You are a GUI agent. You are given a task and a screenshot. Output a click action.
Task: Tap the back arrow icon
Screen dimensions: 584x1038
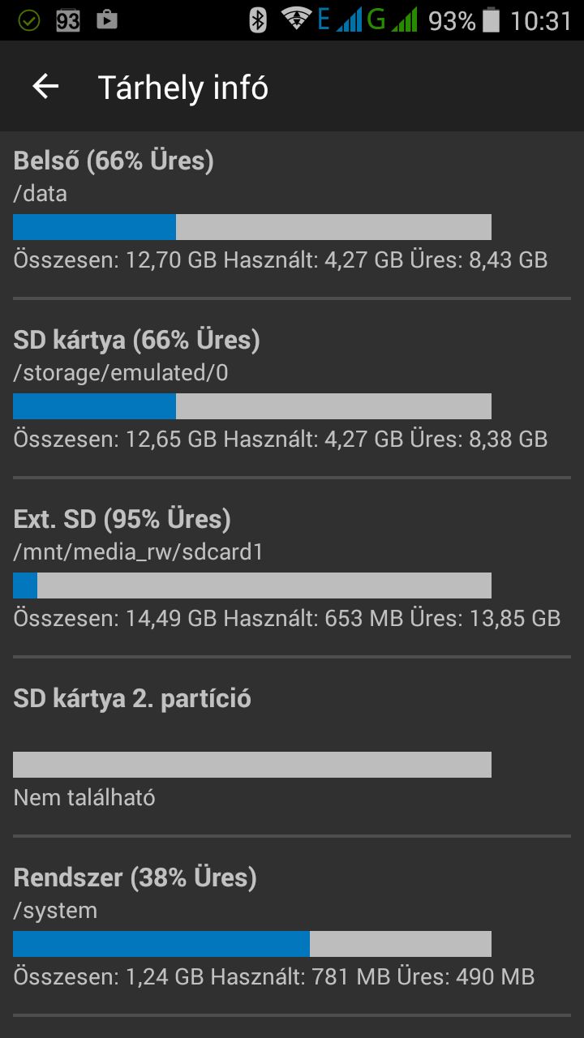[45, 87]
